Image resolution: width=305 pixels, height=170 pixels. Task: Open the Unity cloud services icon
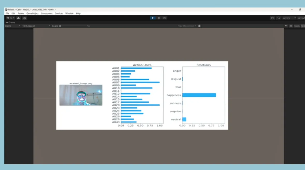[x=18, y=18]
